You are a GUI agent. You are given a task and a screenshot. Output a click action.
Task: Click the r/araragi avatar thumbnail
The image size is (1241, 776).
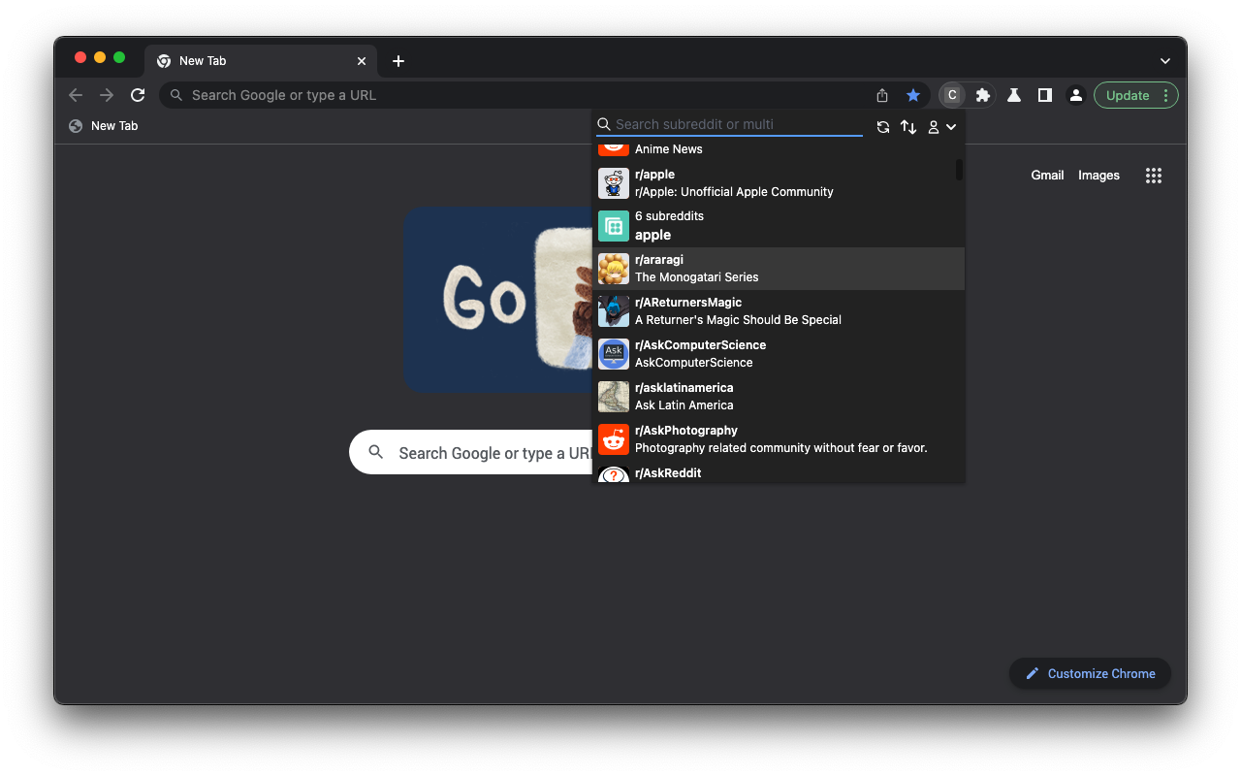coord(614,269)
